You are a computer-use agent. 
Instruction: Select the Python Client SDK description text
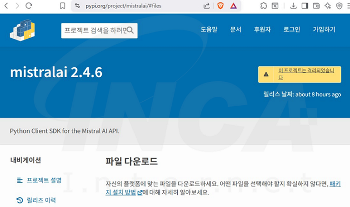(65, 131)
